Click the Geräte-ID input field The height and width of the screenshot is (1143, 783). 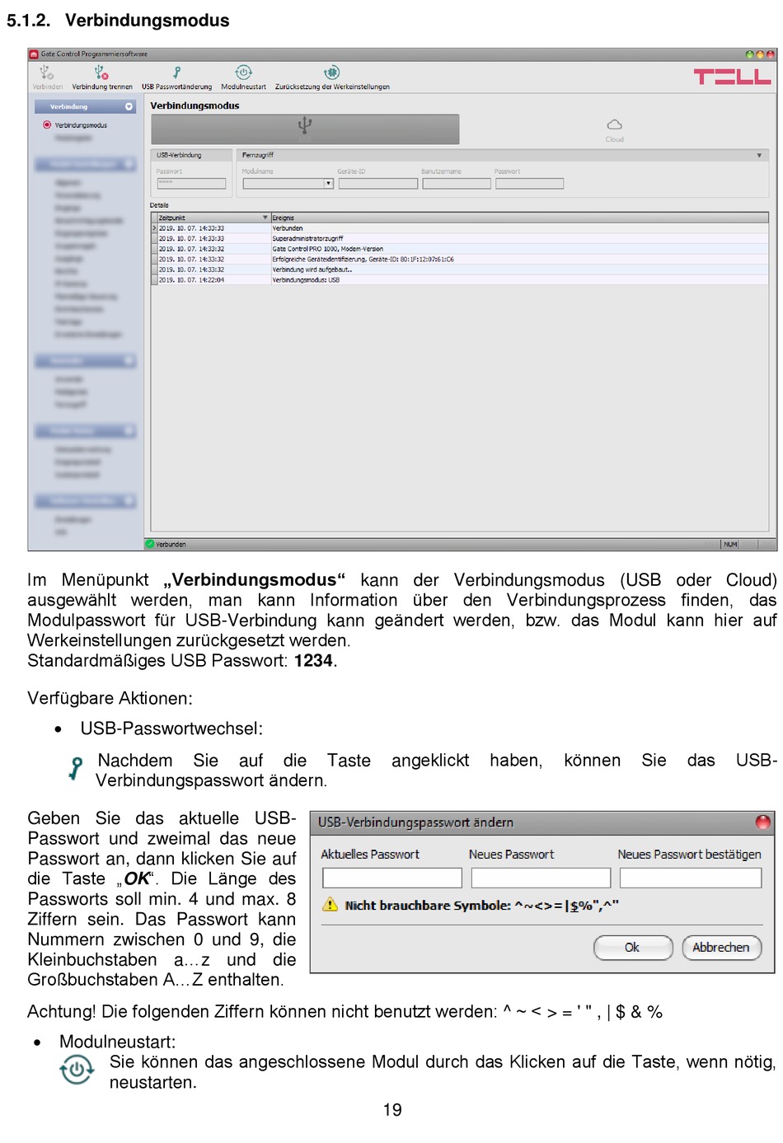[378, 184]
